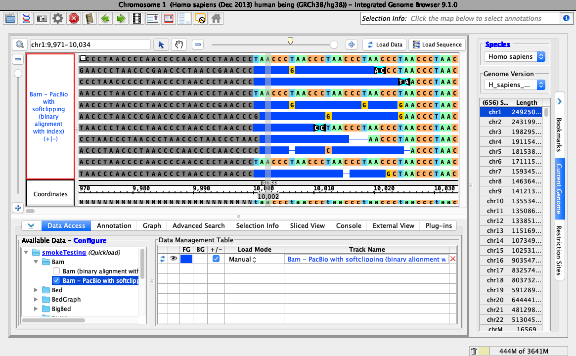Switch to the Annotation tab
Viewport: 576px width, 356px height.
[114, 225]
